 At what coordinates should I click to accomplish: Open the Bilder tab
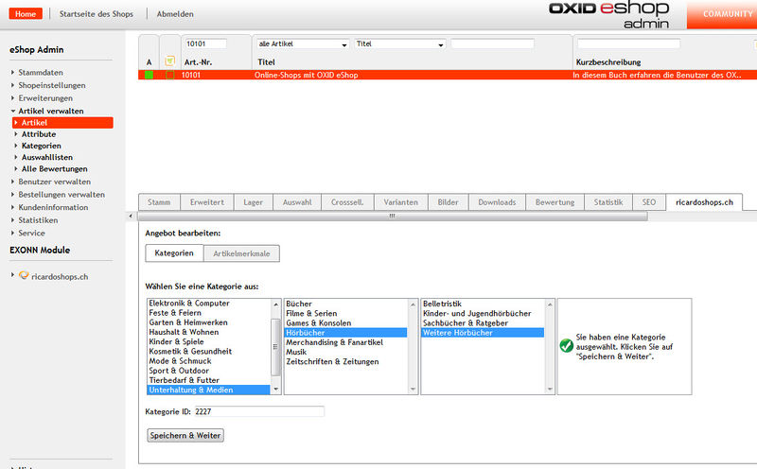pos(448,202)
